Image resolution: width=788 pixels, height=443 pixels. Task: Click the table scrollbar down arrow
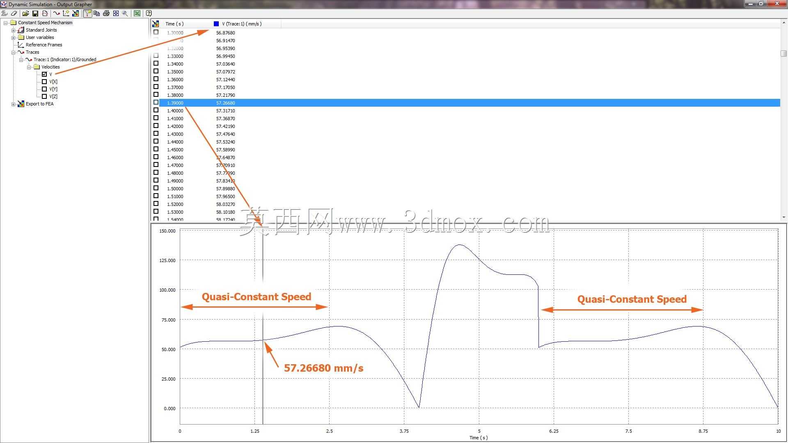[783, 217]
